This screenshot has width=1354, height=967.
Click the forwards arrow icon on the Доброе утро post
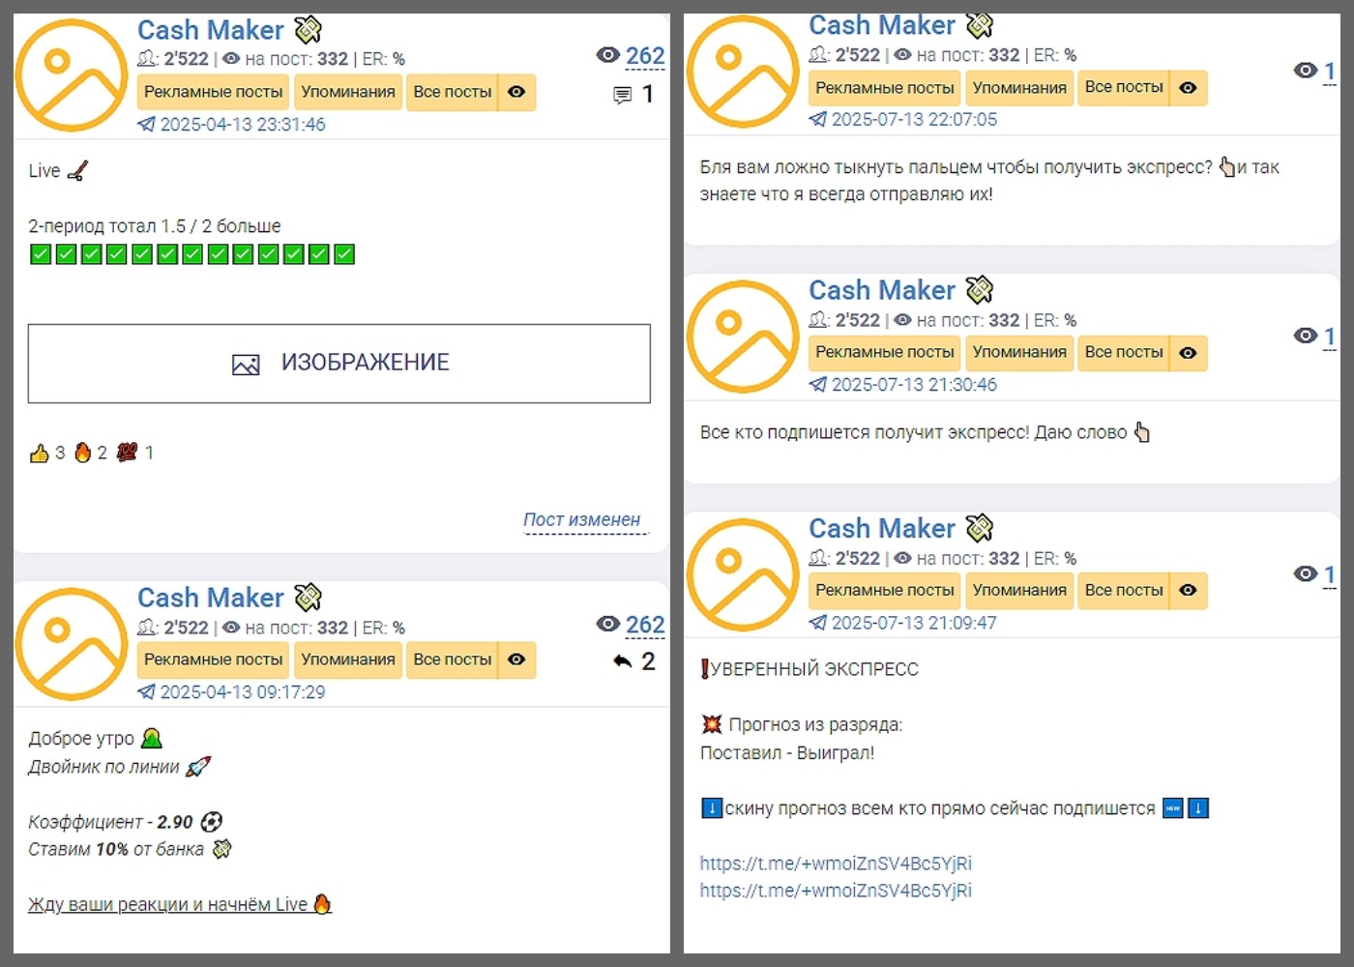(x=622, y=661)
